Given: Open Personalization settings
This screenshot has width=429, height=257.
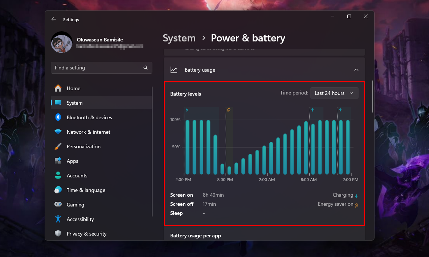Looking at the screenshot, I should click(x=102, y=146).
